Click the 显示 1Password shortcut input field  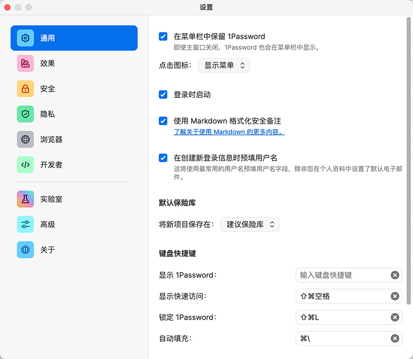(x=349, y=275)
